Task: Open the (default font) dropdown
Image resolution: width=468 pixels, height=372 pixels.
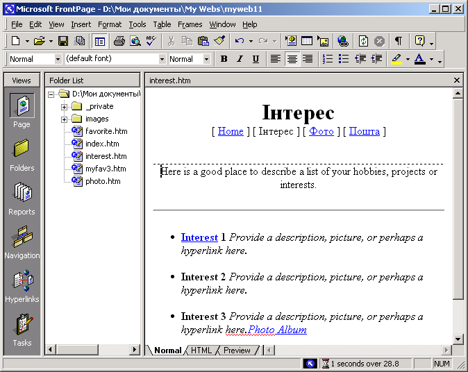Action: (x=162, y=59)
